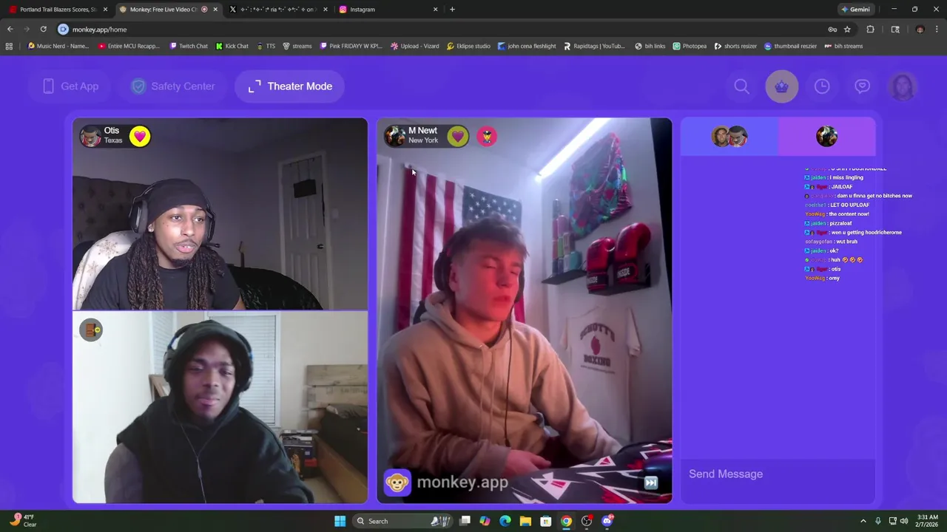947x532 pixels.
Task: Open the thumbnail resizer bookmark
Action: 790,46
